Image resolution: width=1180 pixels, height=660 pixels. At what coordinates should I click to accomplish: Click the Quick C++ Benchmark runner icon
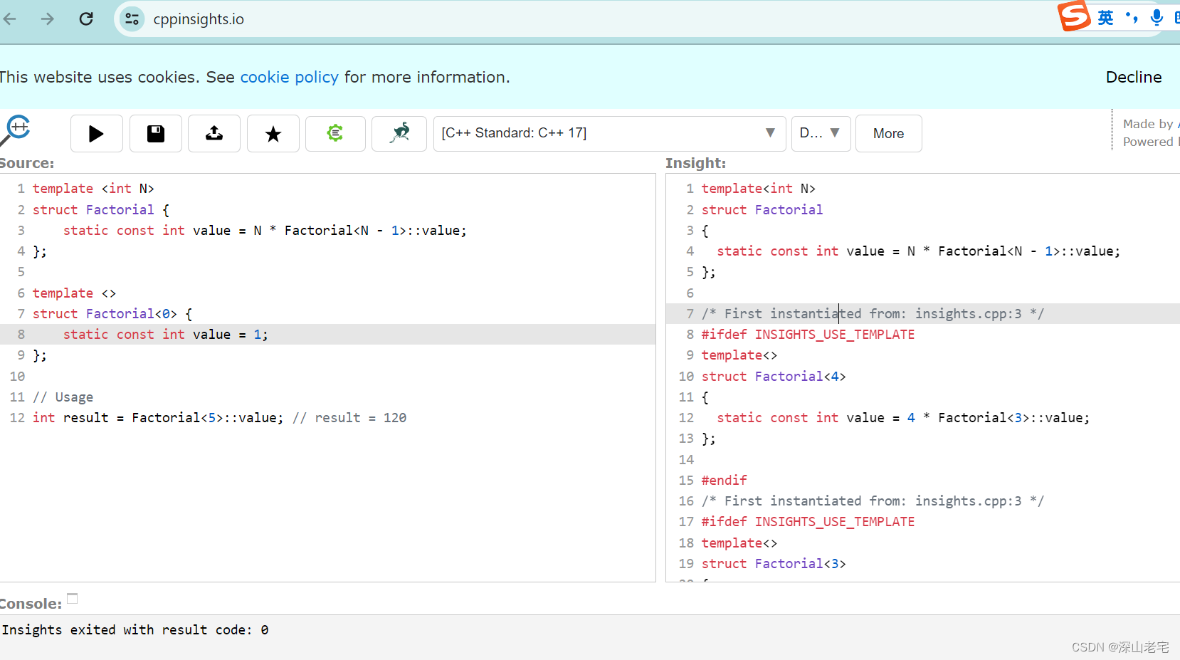[x=399, y=133]
